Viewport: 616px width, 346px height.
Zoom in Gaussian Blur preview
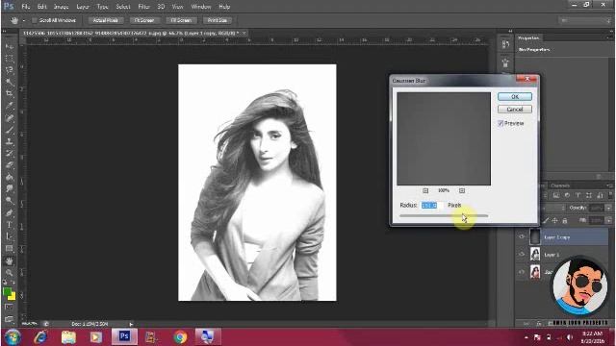pos(462,190)
